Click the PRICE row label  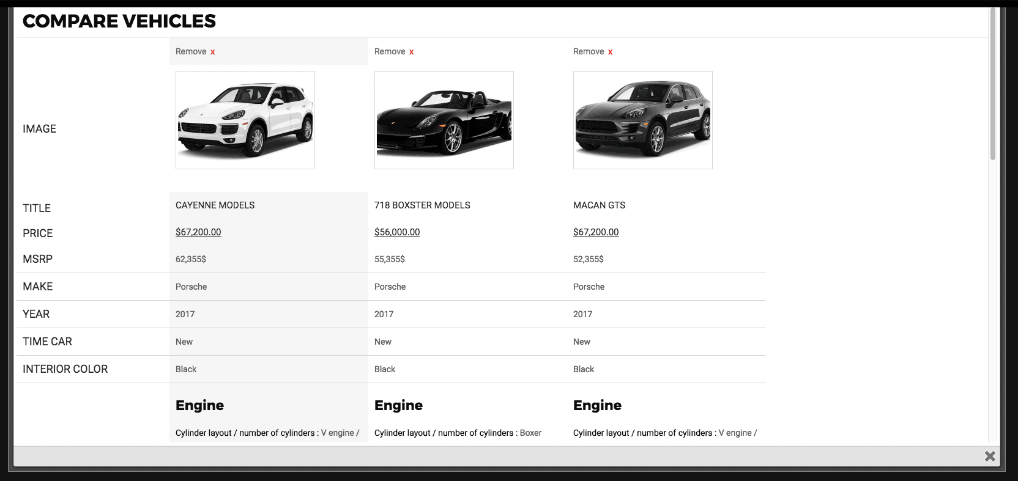[38, 233]
